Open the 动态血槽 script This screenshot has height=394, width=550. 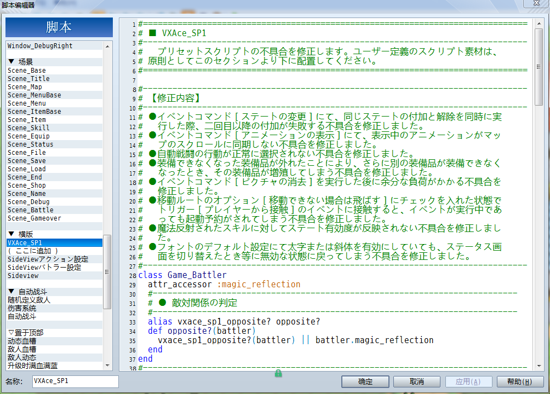click(x=54, y=341)
